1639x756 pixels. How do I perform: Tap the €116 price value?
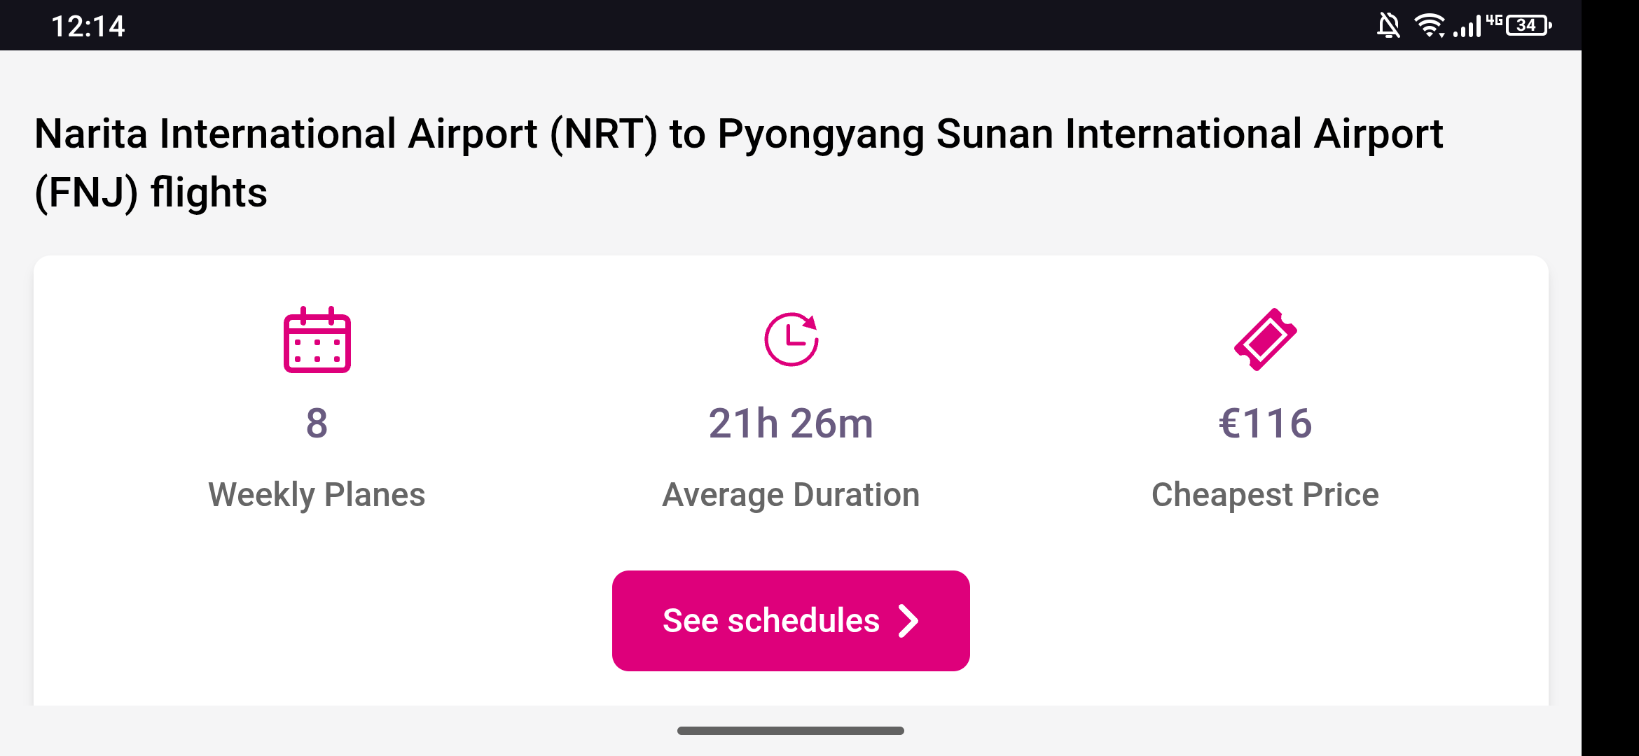(1265, 423)
